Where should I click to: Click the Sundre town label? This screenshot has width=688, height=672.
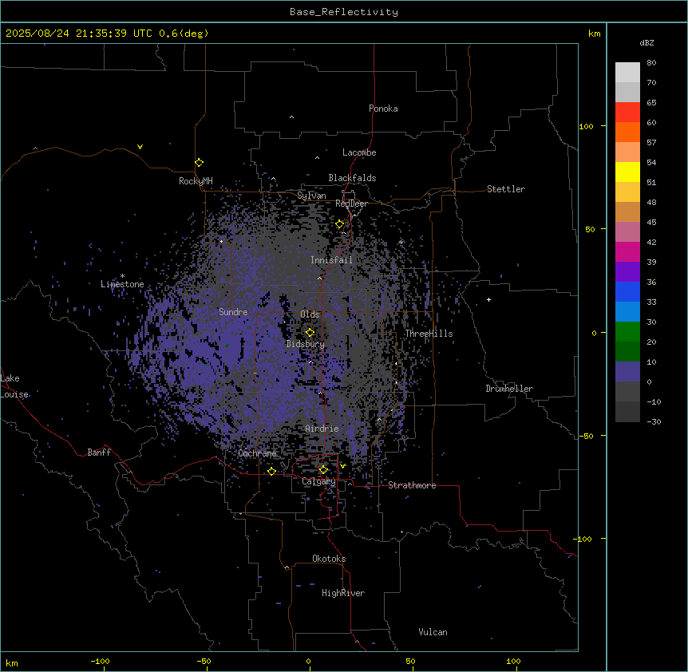[x=233, y=312]
